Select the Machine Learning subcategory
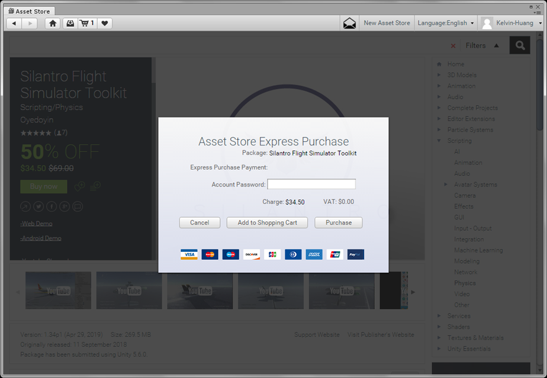The image size is (547, 378). pos(478,251)
